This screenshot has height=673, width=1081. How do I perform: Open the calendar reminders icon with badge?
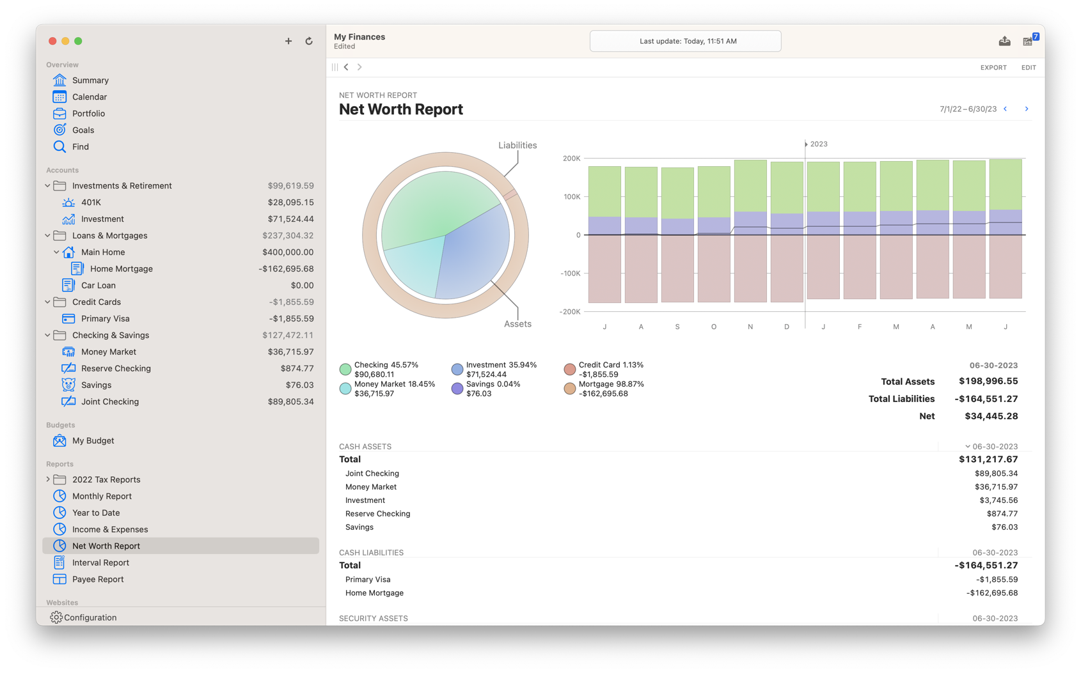pyautogui.click(x=1029, y=40)
